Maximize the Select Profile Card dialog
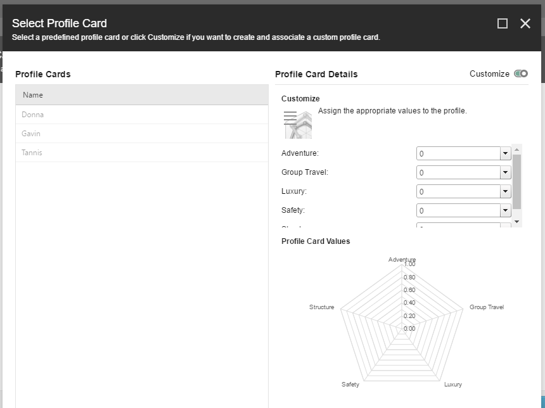Screen dimensions: 545x408 click(503, 23)
